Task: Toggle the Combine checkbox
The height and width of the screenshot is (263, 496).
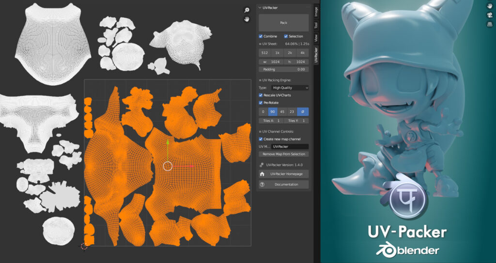Action: [261, 36]
